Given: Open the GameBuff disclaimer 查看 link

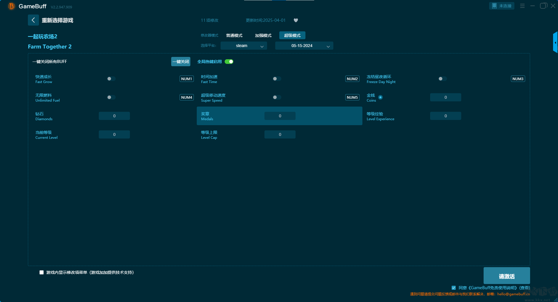Looking at the screenshot, I should 525,288.
